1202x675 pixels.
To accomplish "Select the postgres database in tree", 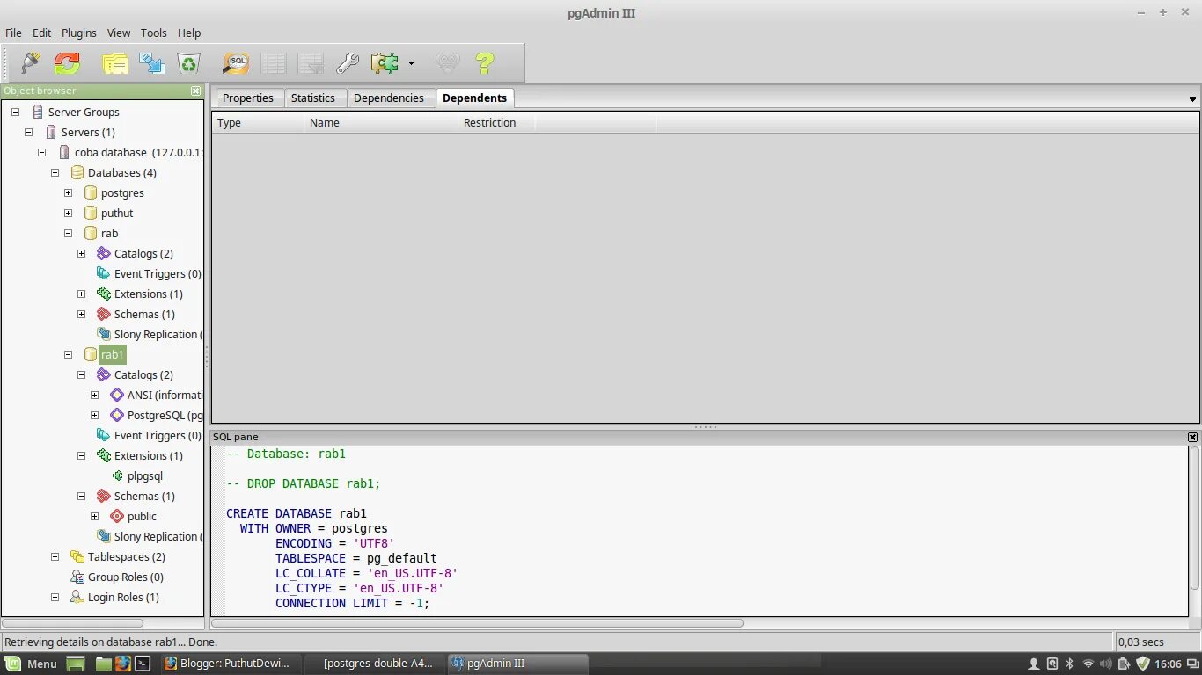I will point(122,192).
